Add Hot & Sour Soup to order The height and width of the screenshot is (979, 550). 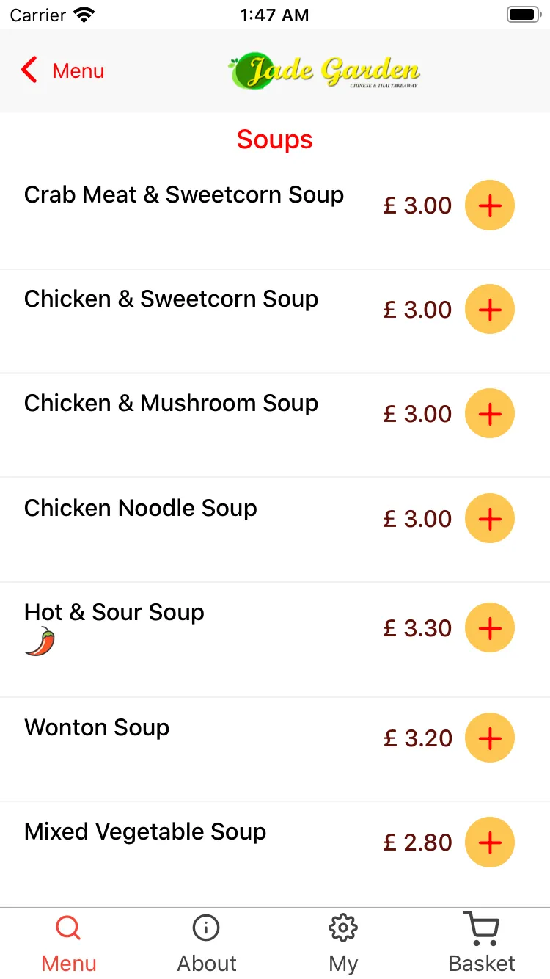click(490, 628)
